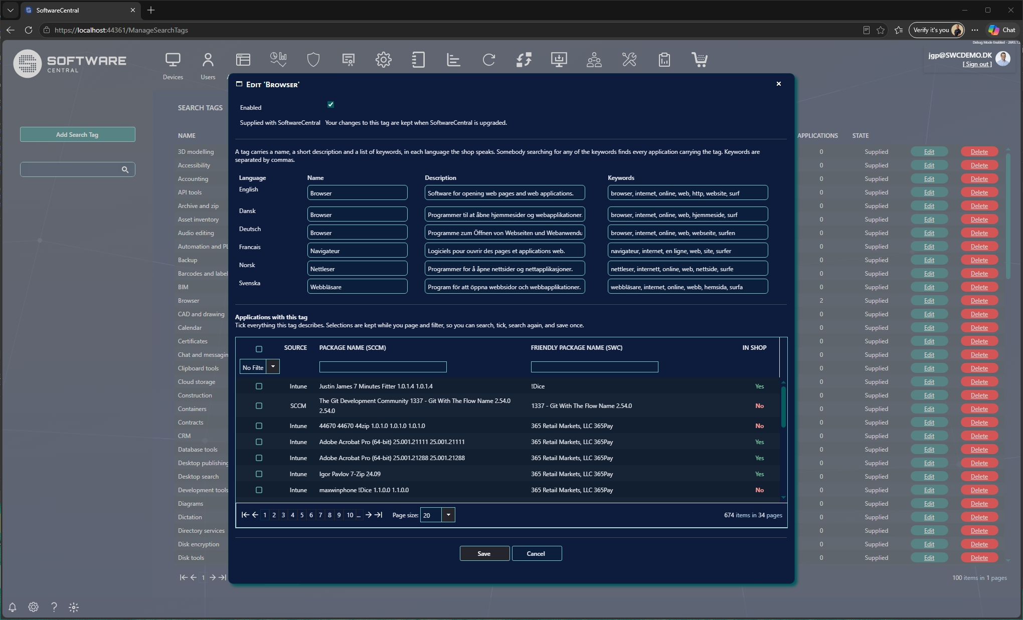
Task: Tick checkbox for maxwinphone !Dice row
Action: point(259,490)
